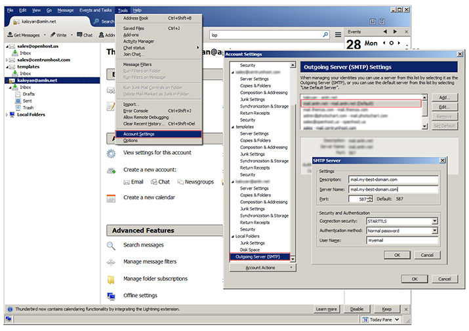Click OK in SMTP Server dialog
Screen dimensions: 469x331
[x=397, y=255]
